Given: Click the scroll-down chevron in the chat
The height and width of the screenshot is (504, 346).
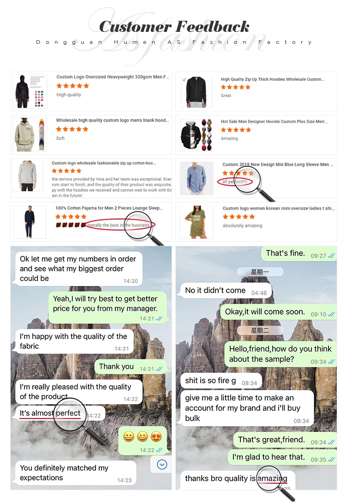Looking at the screenshot, I should 162,464.
